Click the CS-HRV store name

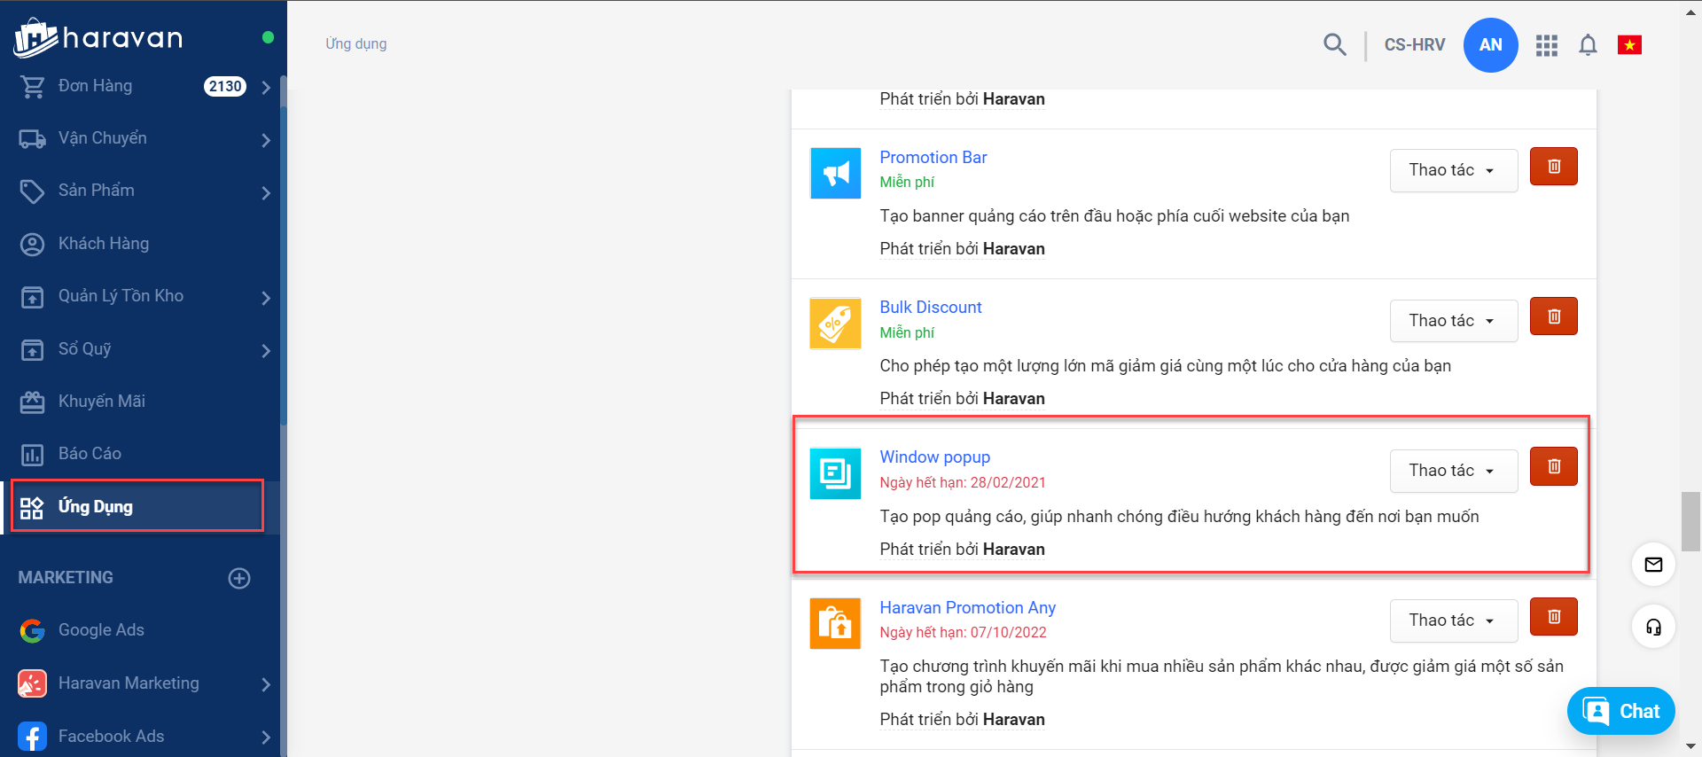1415,44
